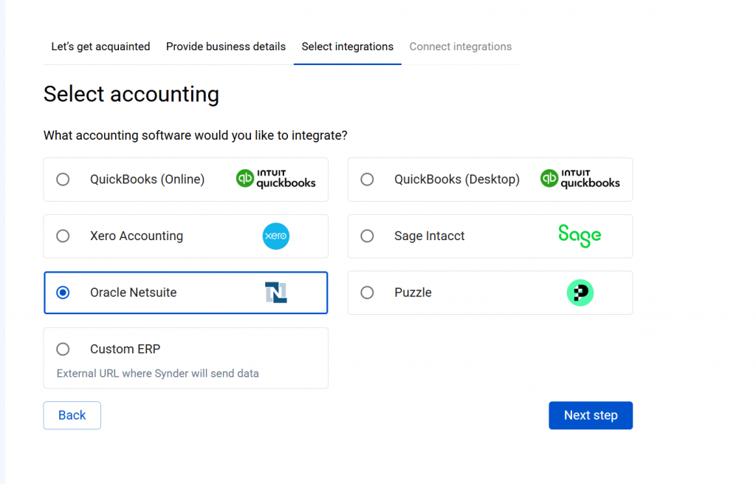Viewport: 756px width, 484px height.
Task: Select the QuickBooks (Desktop) radio button
Action: [367, 180]
